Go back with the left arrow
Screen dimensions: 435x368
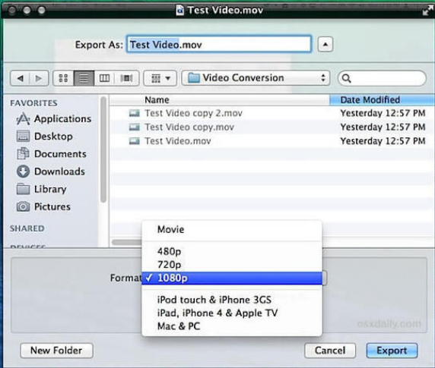[x=20, y=78]
